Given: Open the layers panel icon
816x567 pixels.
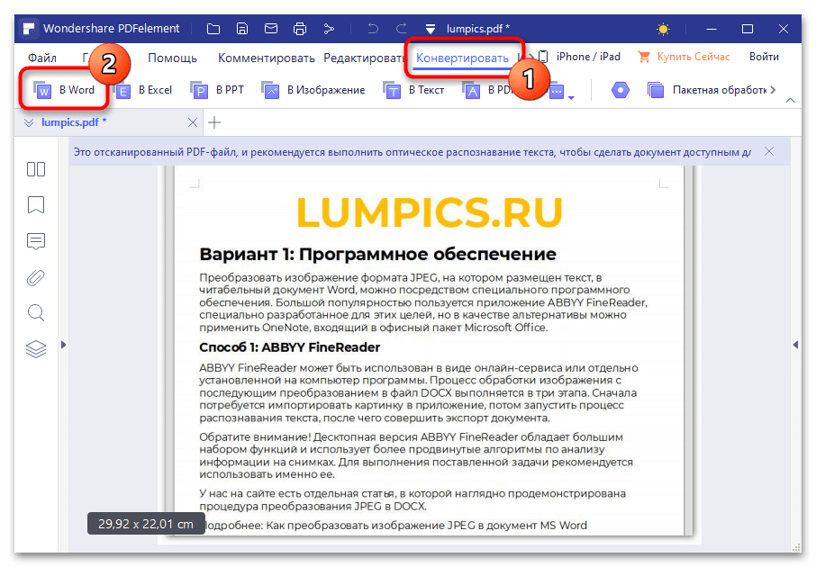Looking at the screenshot, I should coord(36,349).
